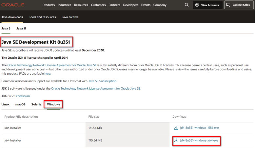The image size is (255, 149).
Task: Download jdk-8u351-windows-i586.exe
Action: 199,128
